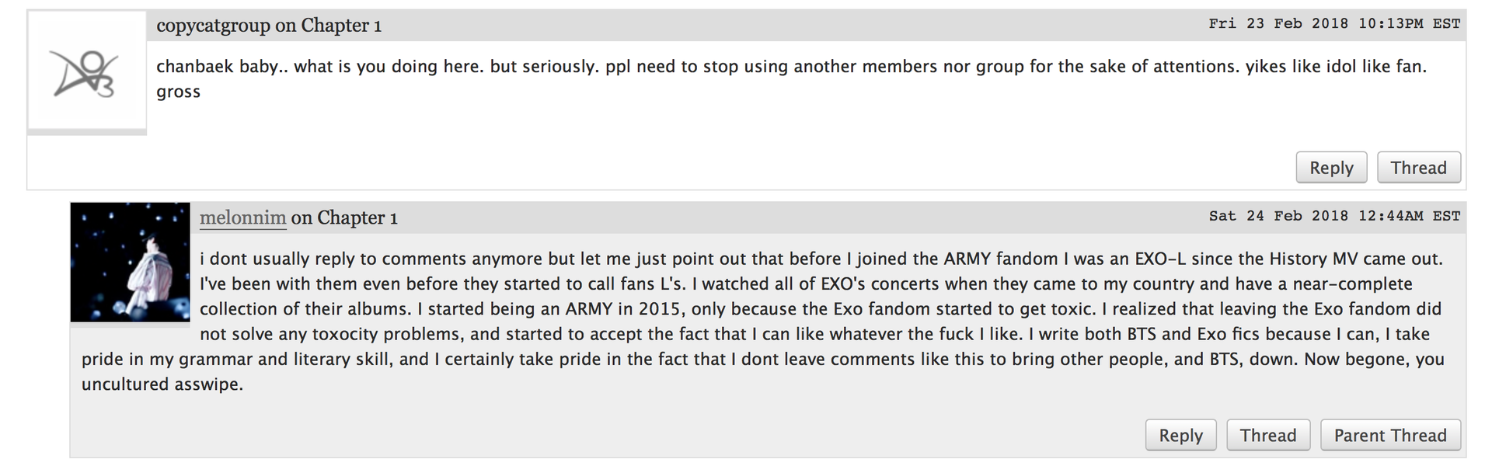The height and width of the screenshot is (466, 1492).
Task: Click 'Chapter 1' in copycatgroup's heading
Action: (x=341, y=26)
